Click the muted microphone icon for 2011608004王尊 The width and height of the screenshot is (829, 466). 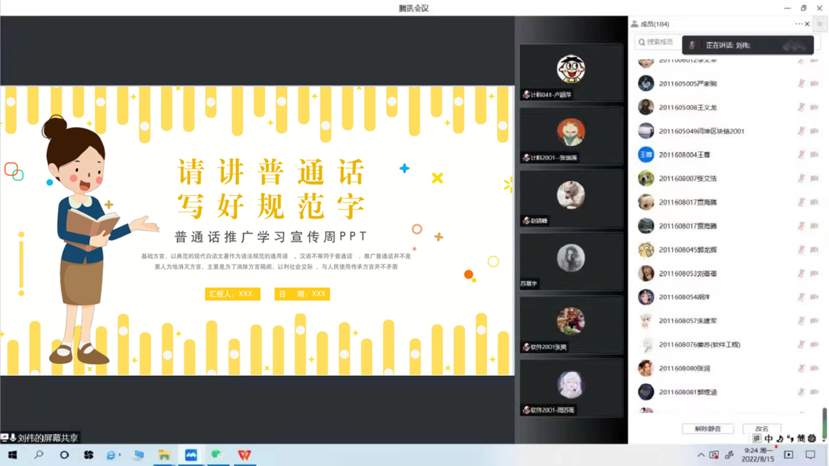click(801, 154)
